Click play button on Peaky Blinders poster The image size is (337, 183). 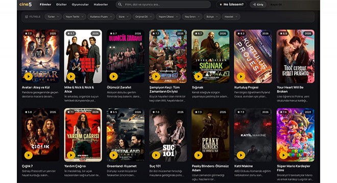point(199,155)
